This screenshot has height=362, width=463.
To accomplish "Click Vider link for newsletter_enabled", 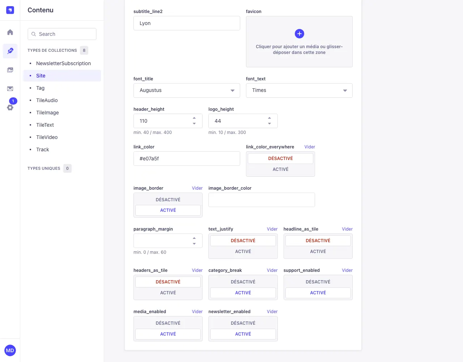I will click(272, 312).
